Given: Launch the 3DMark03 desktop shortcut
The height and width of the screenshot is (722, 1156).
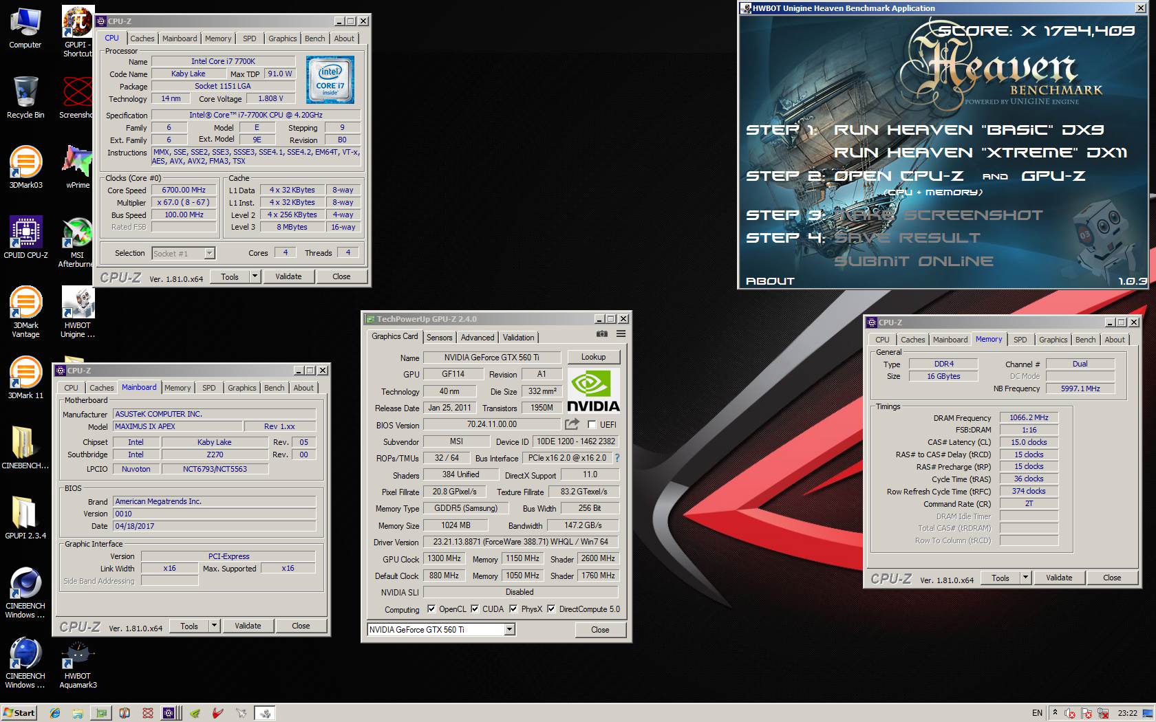Looking at the screenshot, I should coord(25,167).
